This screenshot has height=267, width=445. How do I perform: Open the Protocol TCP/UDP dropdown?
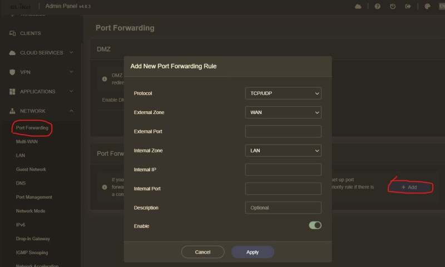[283, 93]
